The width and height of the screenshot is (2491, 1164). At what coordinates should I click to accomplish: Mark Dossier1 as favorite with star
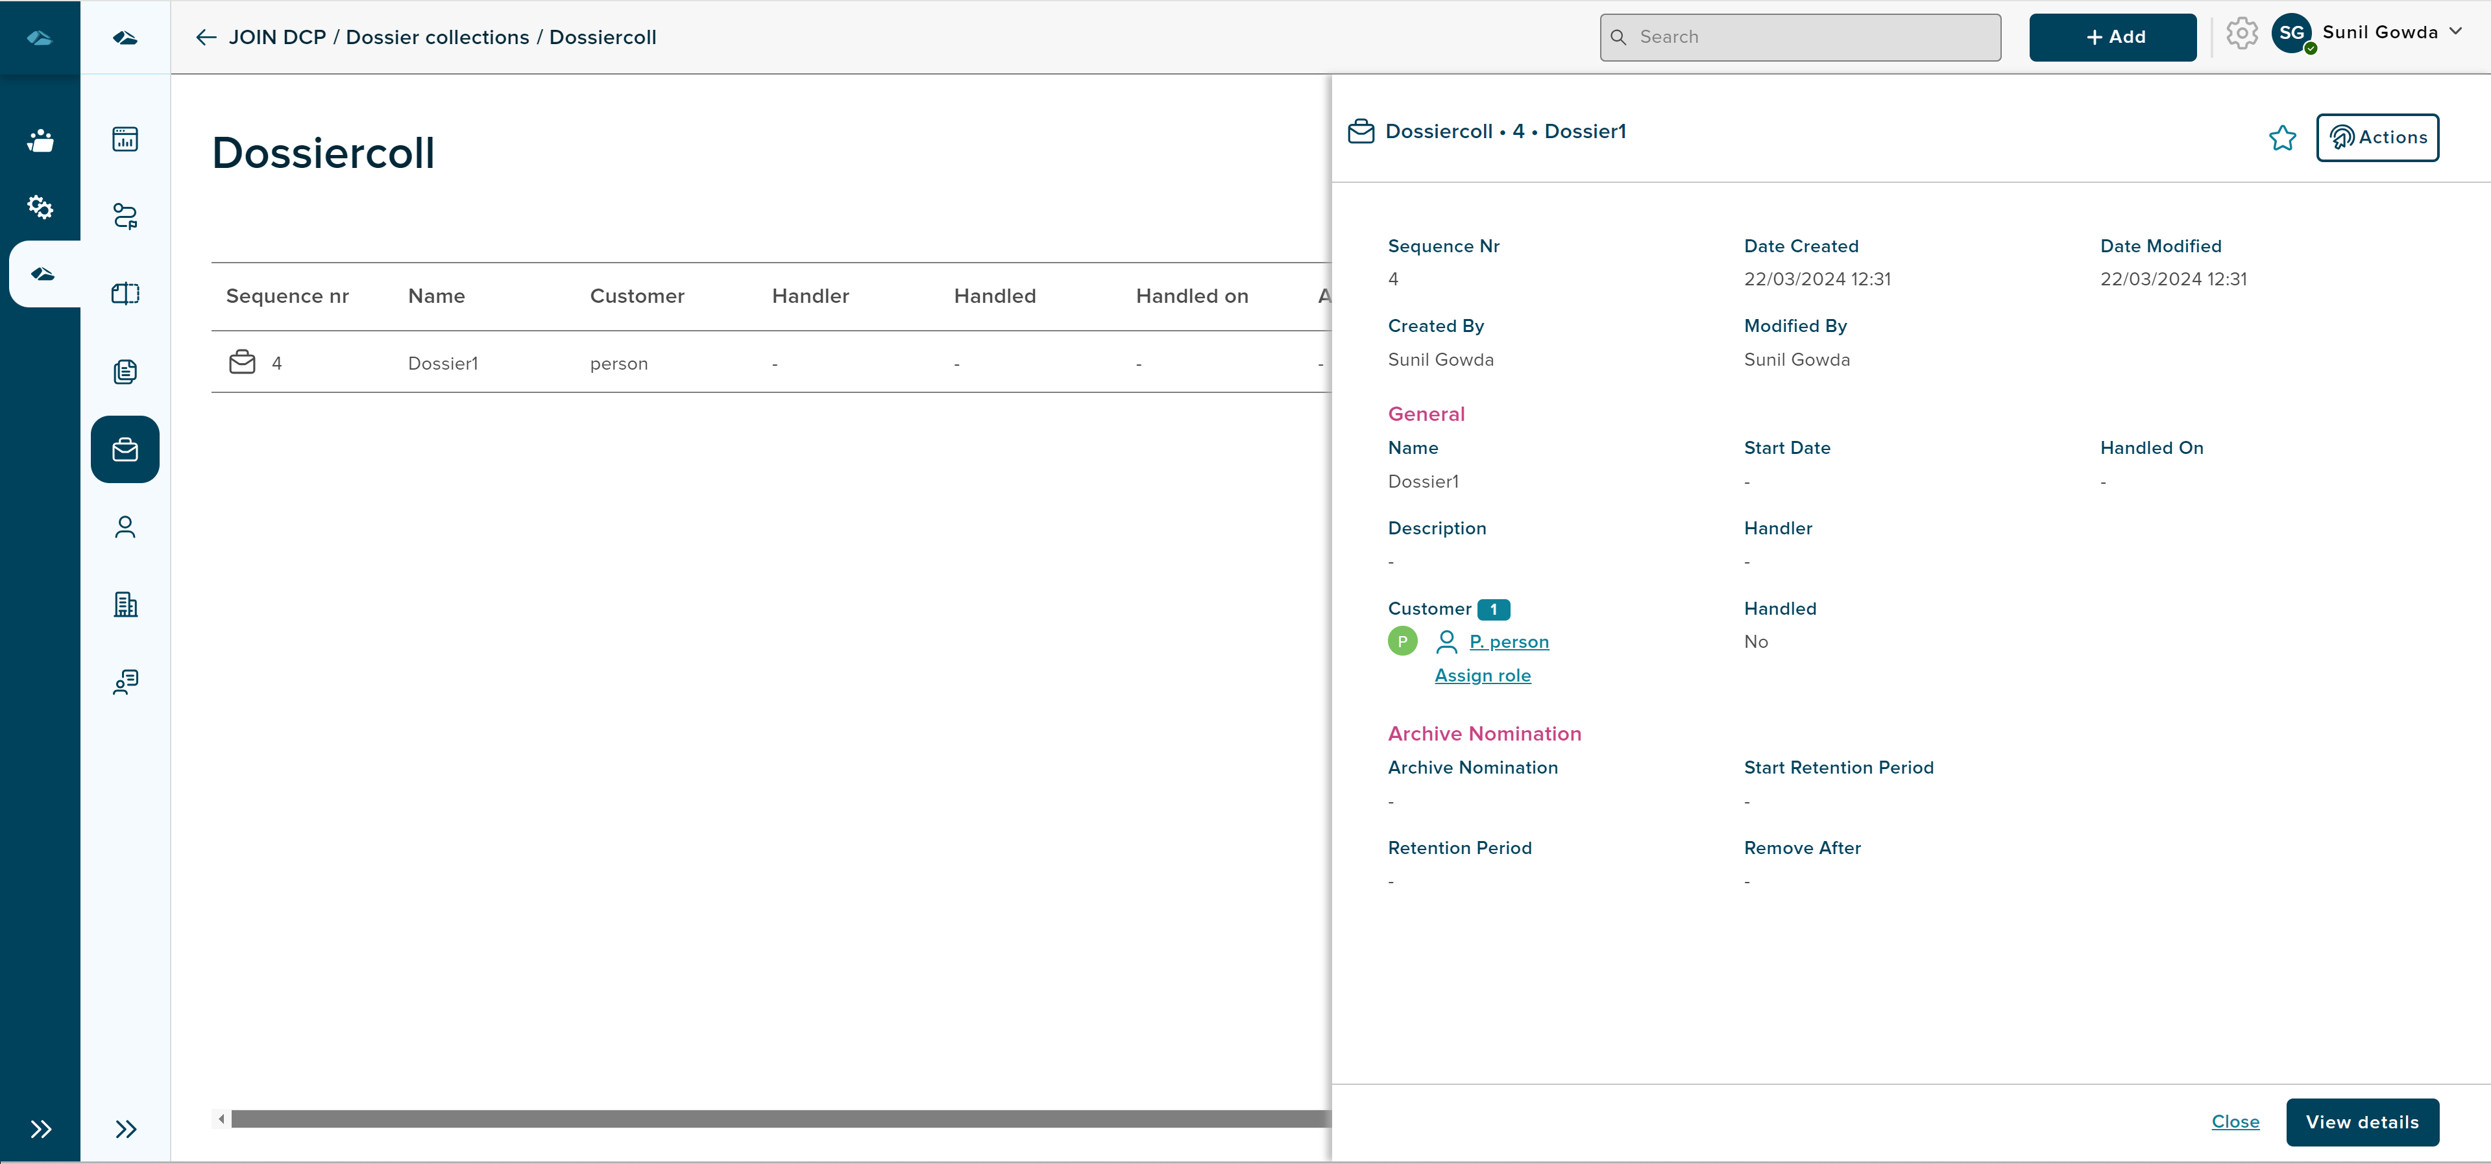pyautogui.click(x=2282, y=138)
